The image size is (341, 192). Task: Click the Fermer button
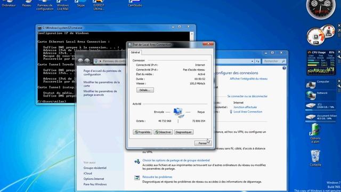[x=203, y=143]
